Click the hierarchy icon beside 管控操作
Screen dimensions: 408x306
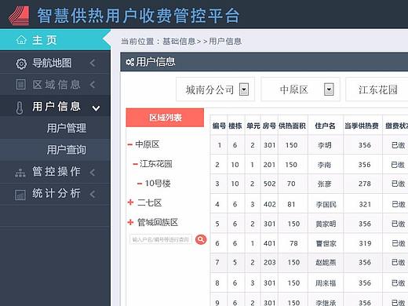[x=20, y=173]
